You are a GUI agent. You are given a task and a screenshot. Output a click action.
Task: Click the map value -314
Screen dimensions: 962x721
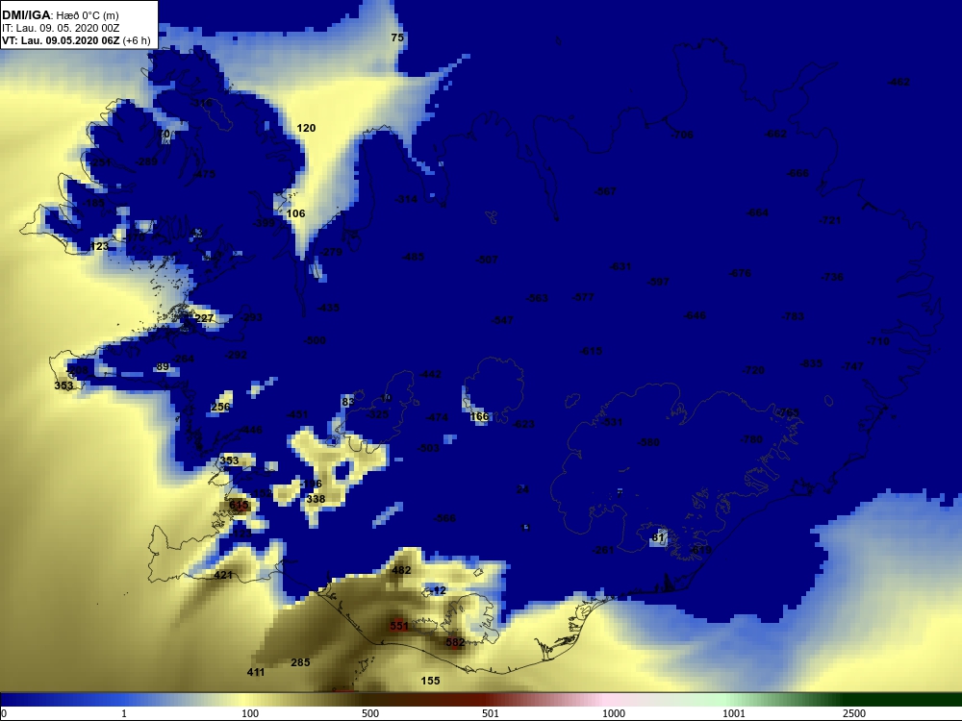coord(406,199)
